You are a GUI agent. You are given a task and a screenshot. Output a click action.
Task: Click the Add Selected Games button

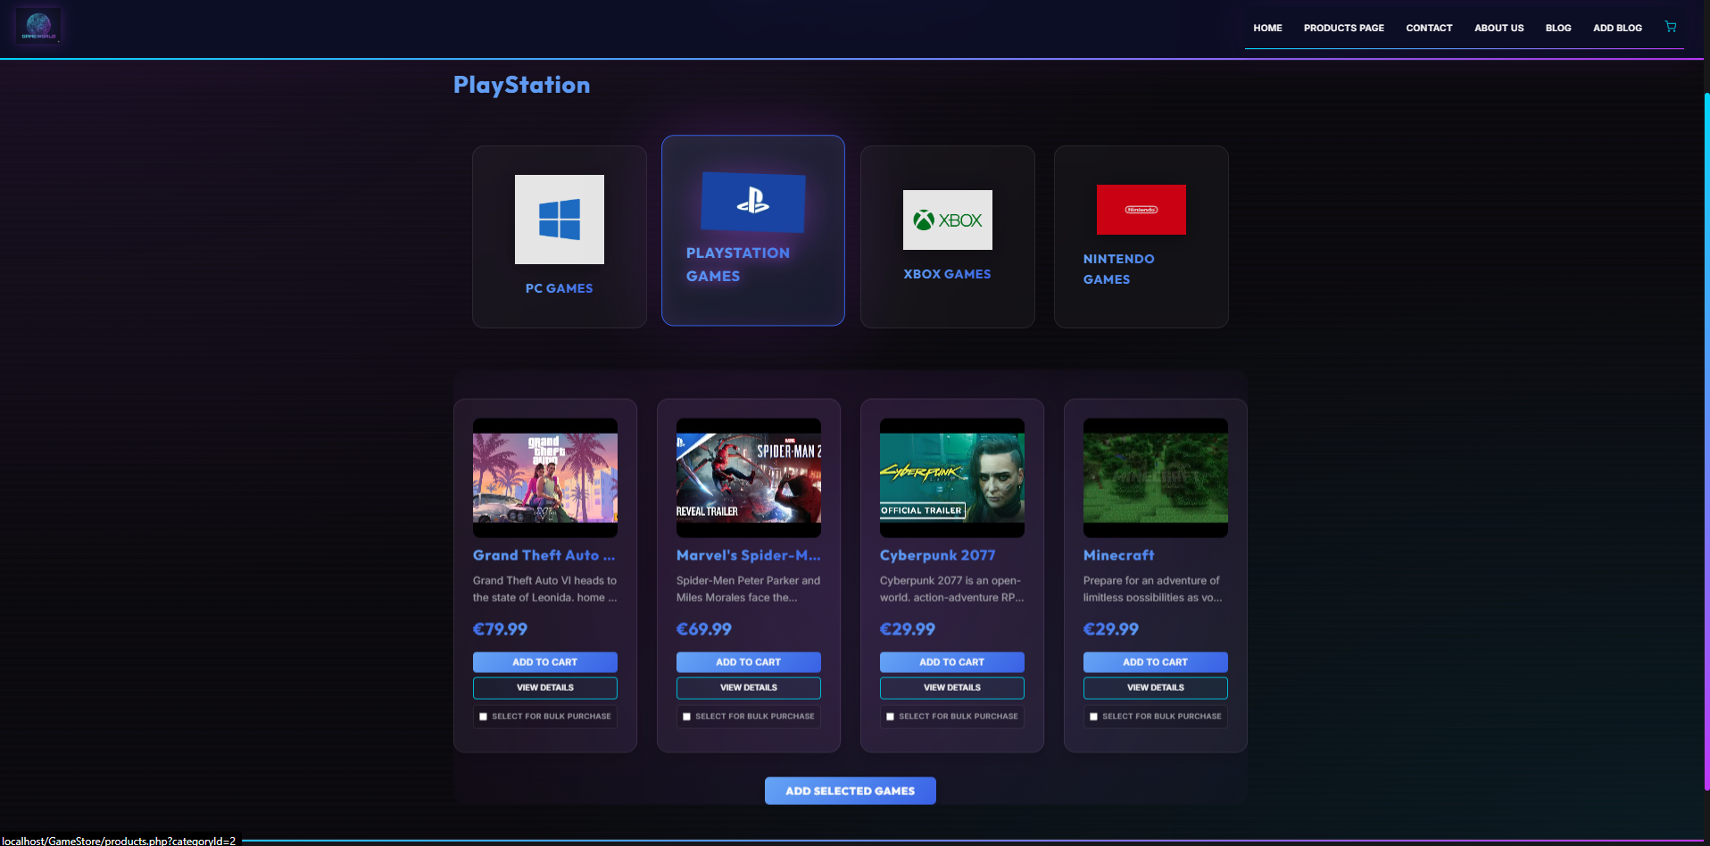[x=851, y=791]
